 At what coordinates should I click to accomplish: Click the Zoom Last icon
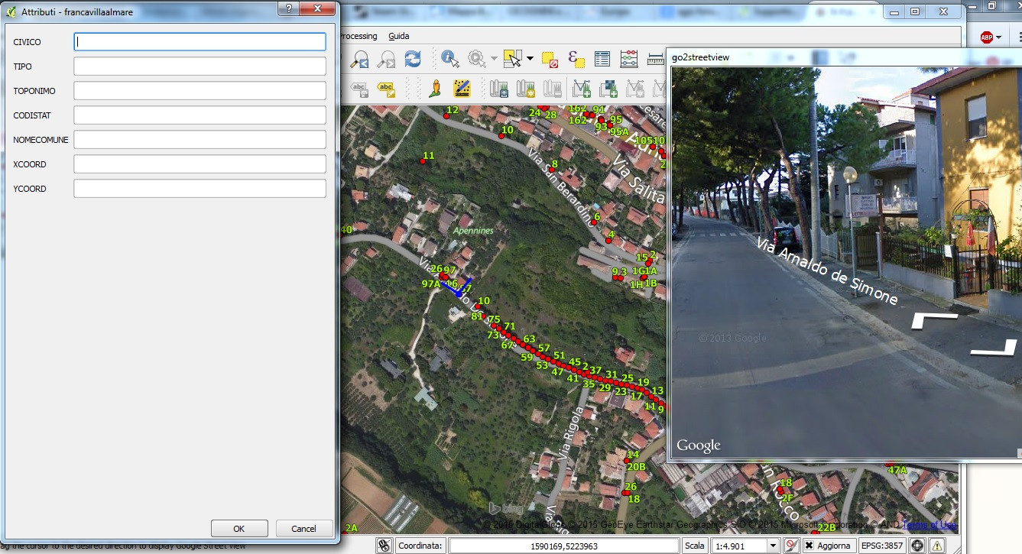pyautogui.click(x=360, y=59)
